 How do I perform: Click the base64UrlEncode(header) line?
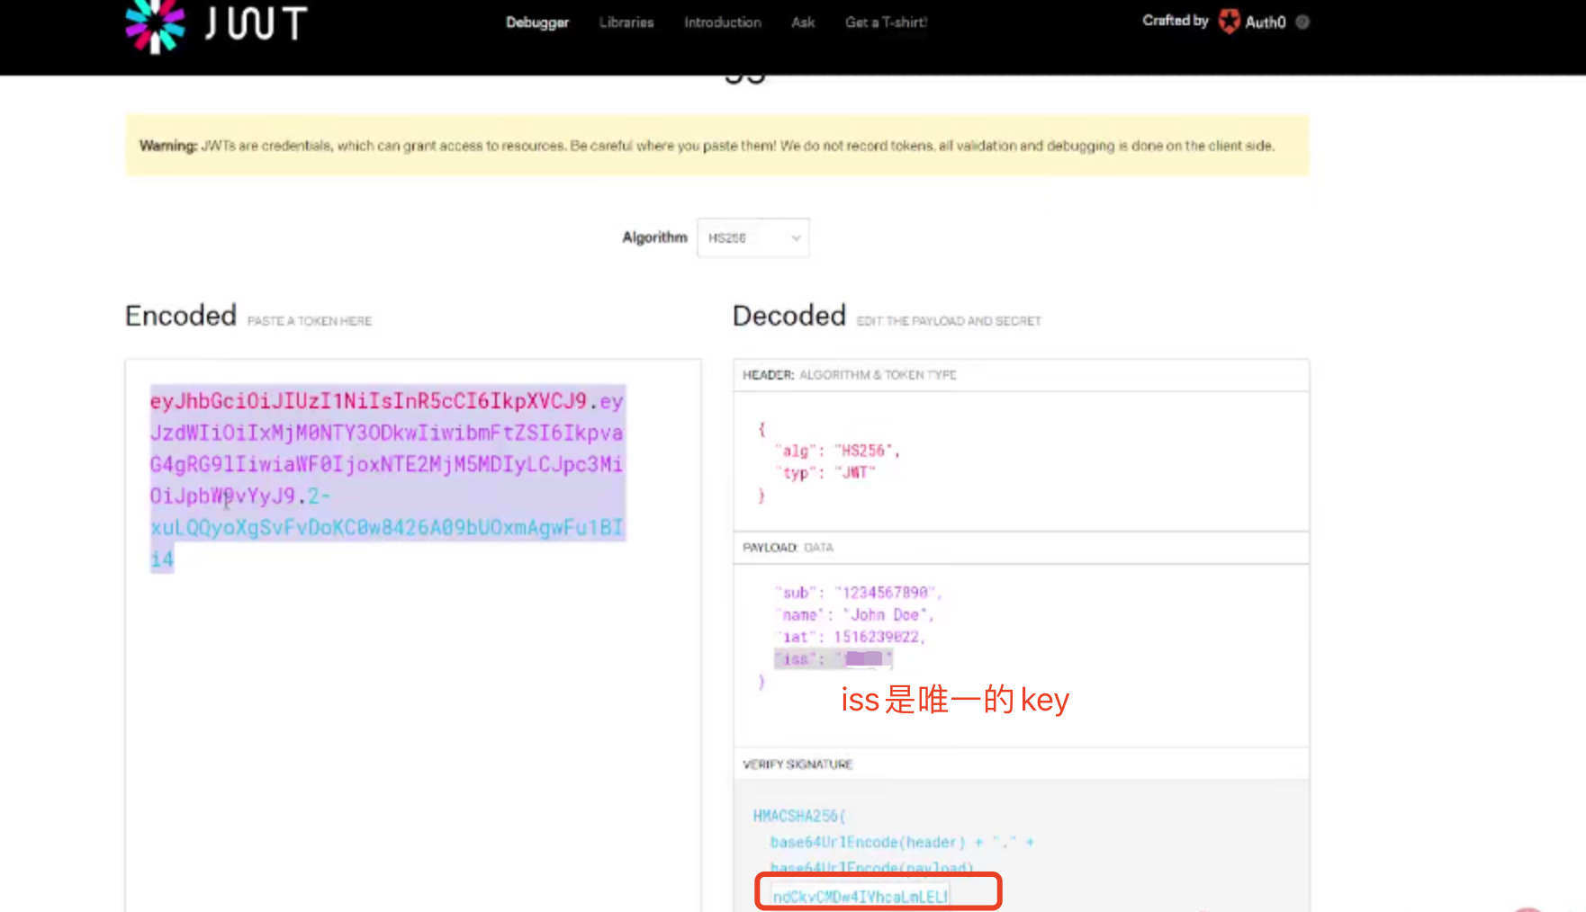[x=902, y=842]
